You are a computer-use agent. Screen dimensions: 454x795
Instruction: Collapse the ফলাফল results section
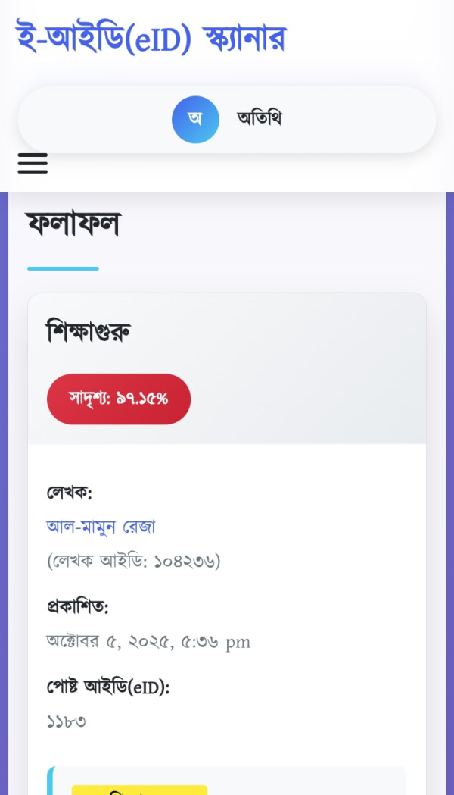72,224
